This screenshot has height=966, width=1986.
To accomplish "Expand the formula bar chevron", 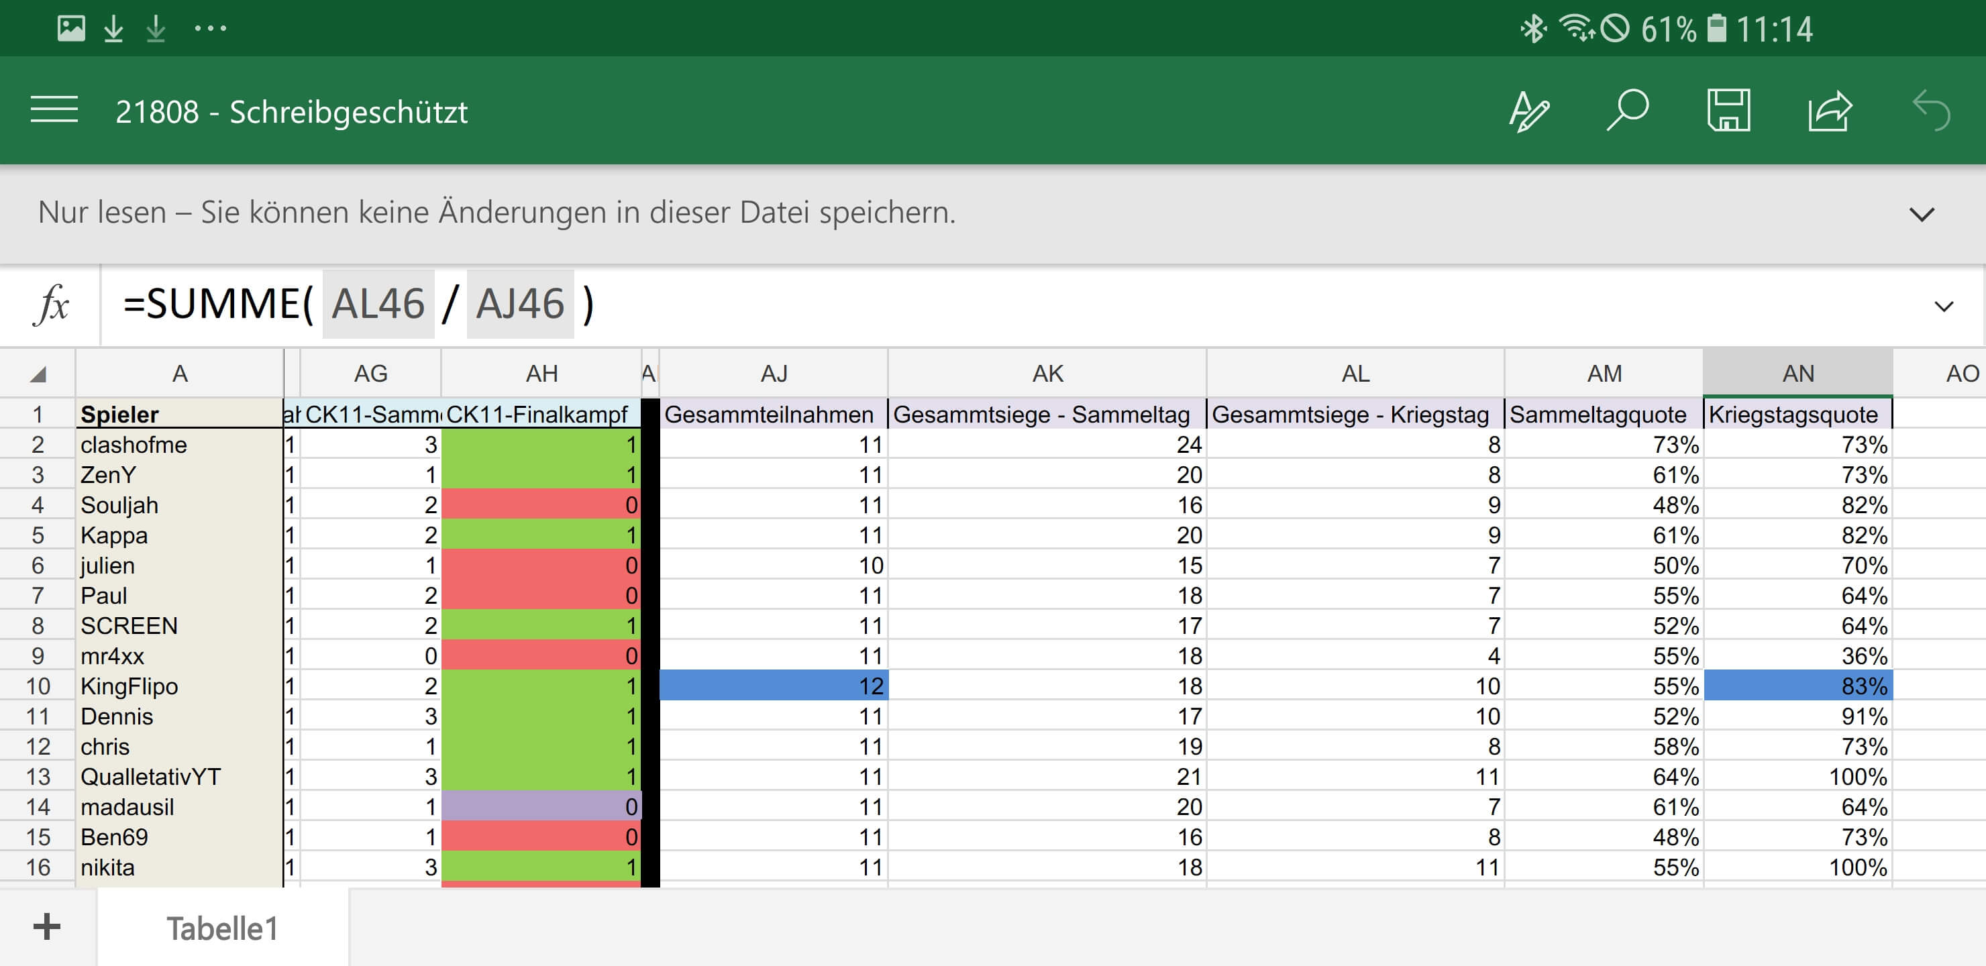I will point(1944,306).
